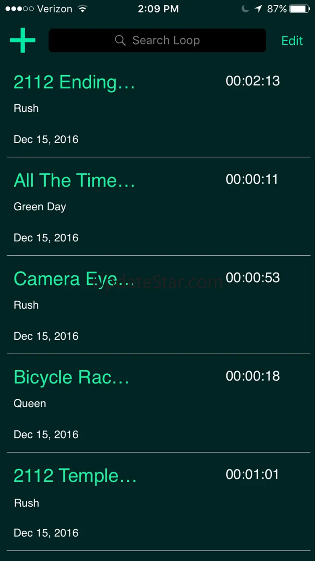315x561 pixels.
Task: Tap the Queen artist label
Action: pos(30,403)
